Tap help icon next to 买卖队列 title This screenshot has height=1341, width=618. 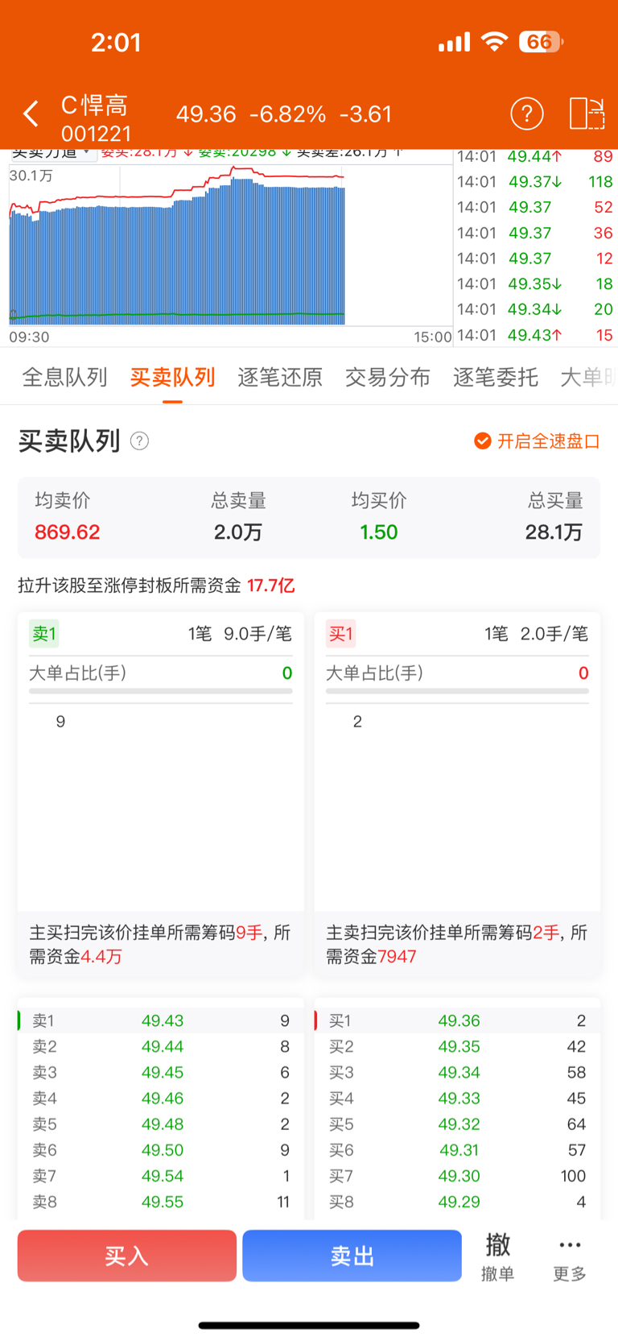[x=139, y=441]
